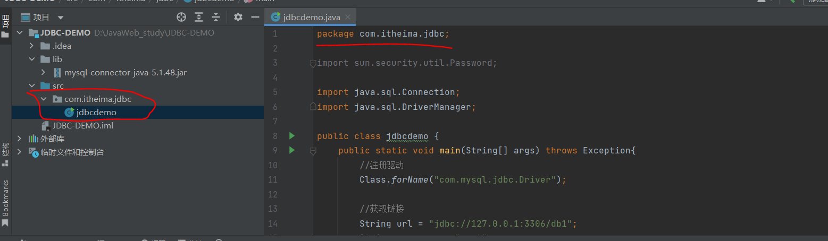Click line number 11 in the gutter
828x241 pixels.
(273, 180)
